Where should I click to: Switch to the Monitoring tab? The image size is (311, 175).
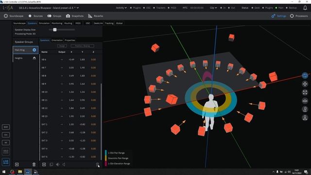point(57,23)
